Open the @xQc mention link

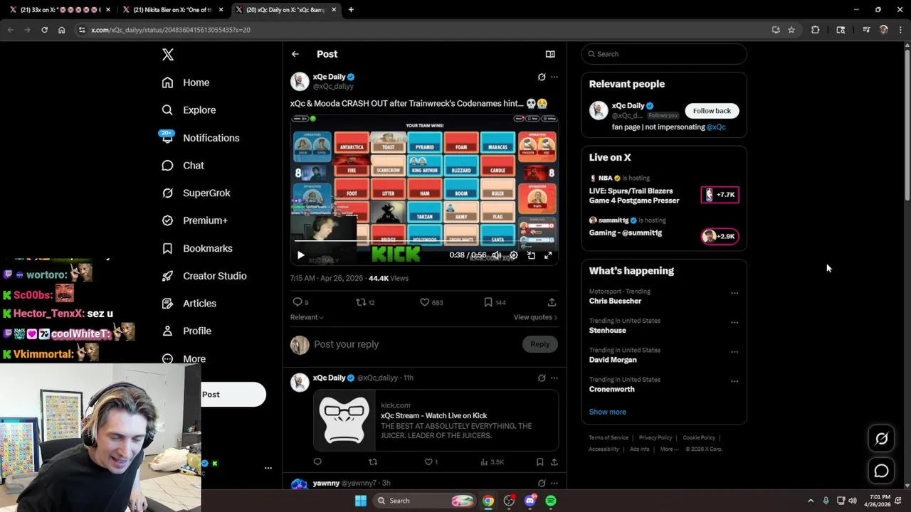pos(716,127)
